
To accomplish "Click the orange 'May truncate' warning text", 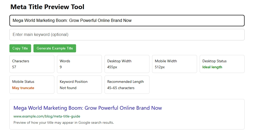I will 23,88.
